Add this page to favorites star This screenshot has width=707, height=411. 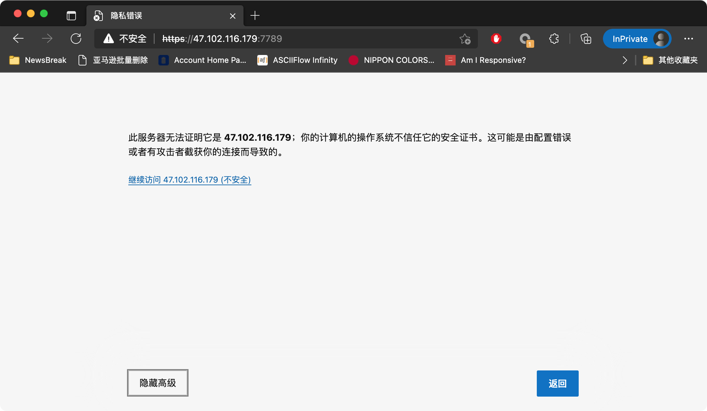(x=465, y=39)
